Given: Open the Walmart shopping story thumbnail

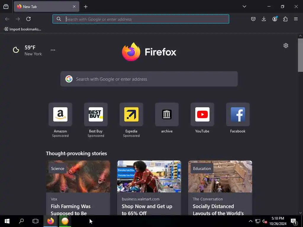Looking at the screenshot, I should [x=149, y=176].
